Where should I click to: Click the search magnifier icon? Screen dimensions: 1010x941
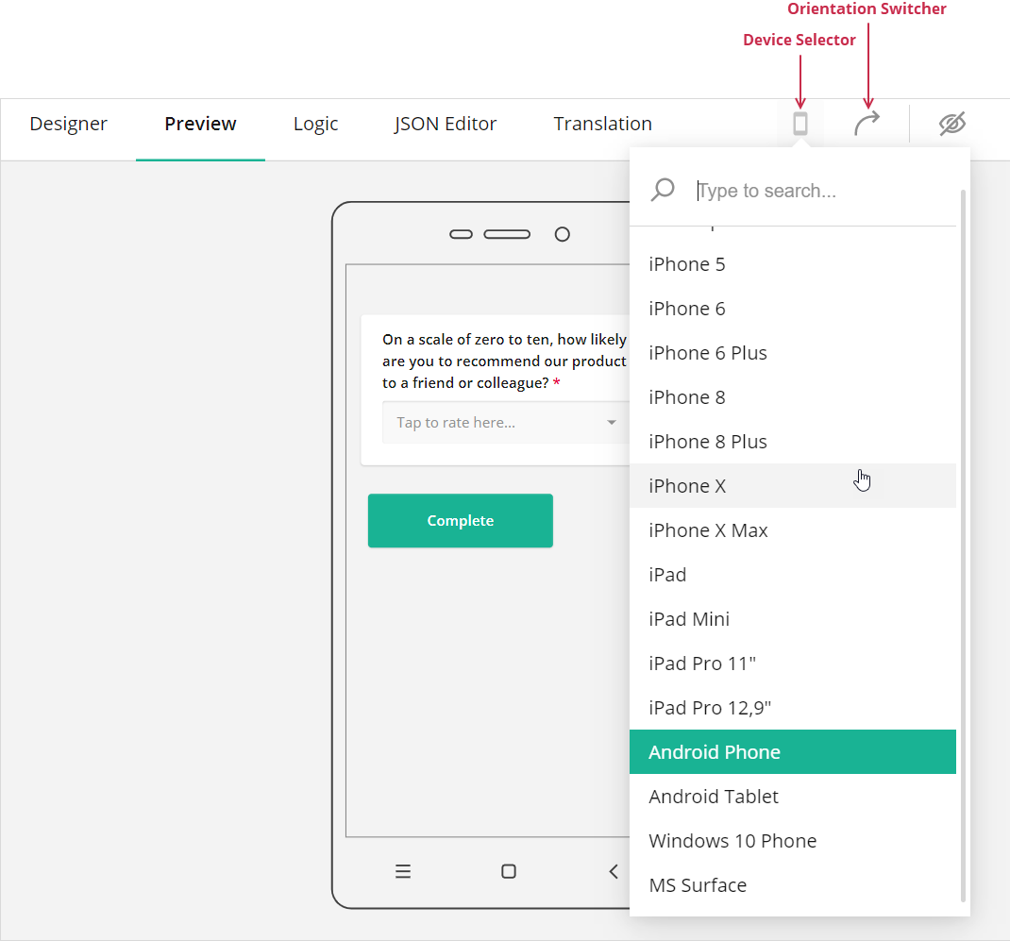tap(663, 190)
